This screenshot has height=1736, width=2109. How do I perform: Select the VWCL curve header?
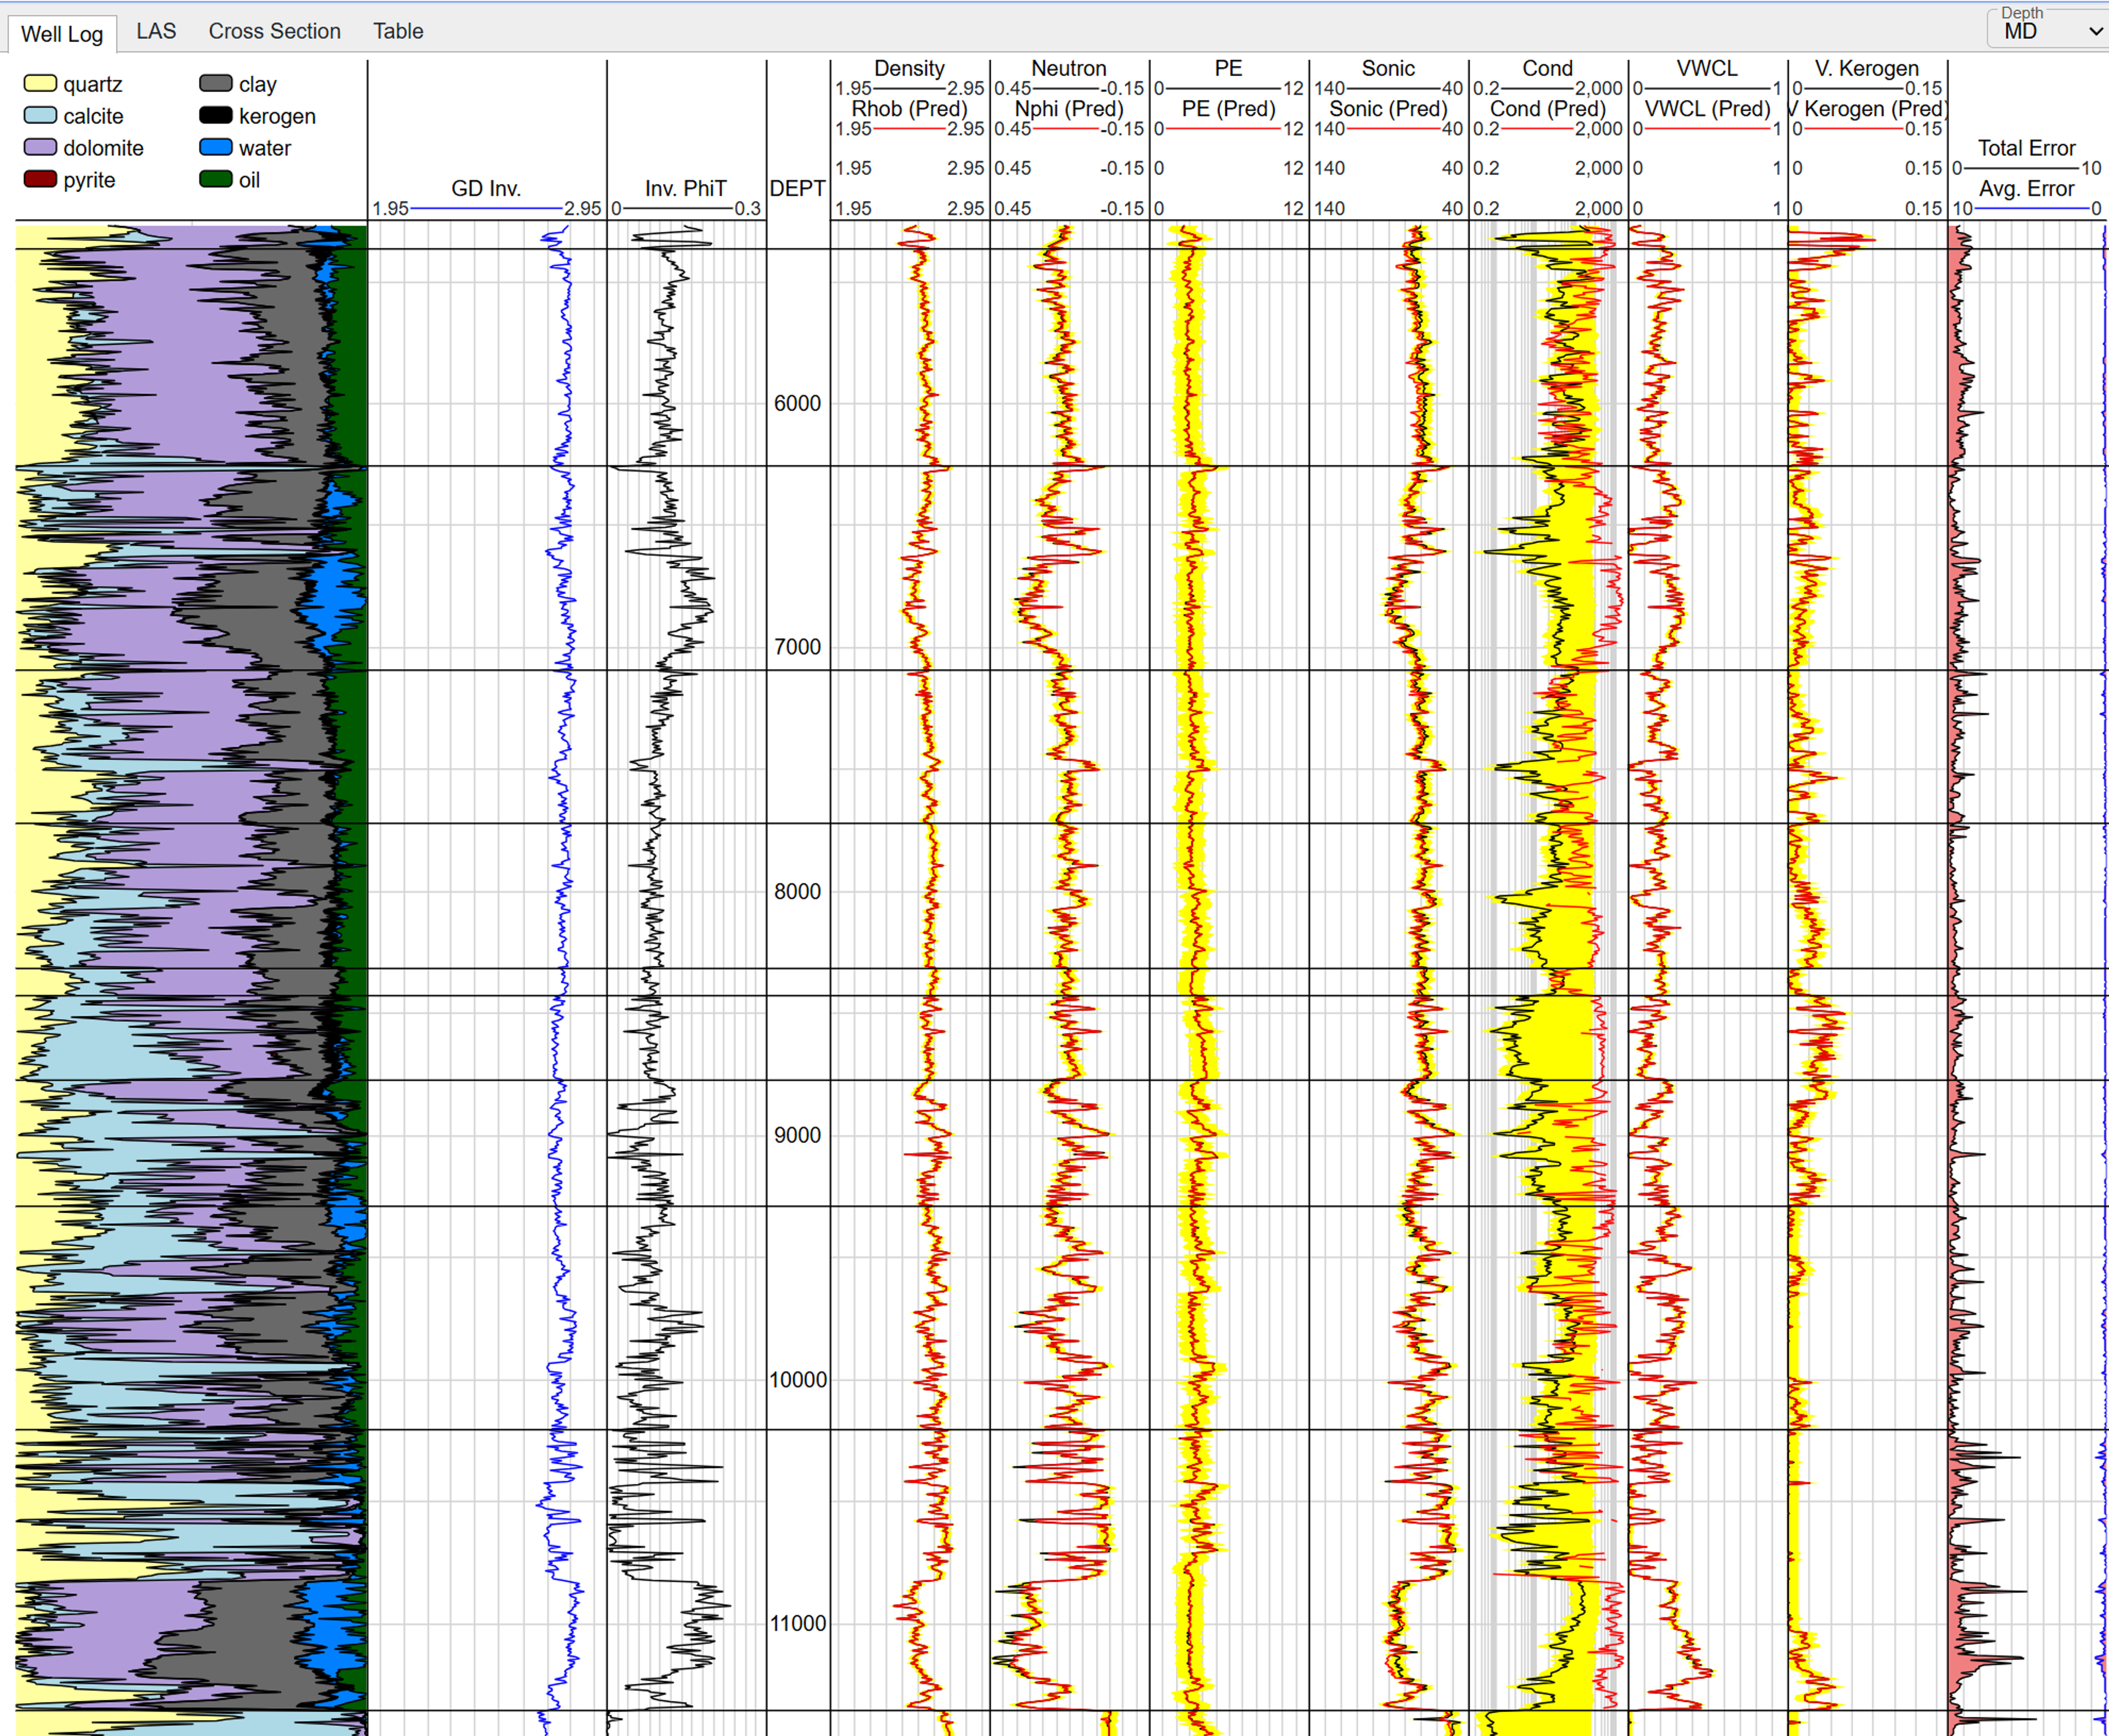(x=1708, y=68)
